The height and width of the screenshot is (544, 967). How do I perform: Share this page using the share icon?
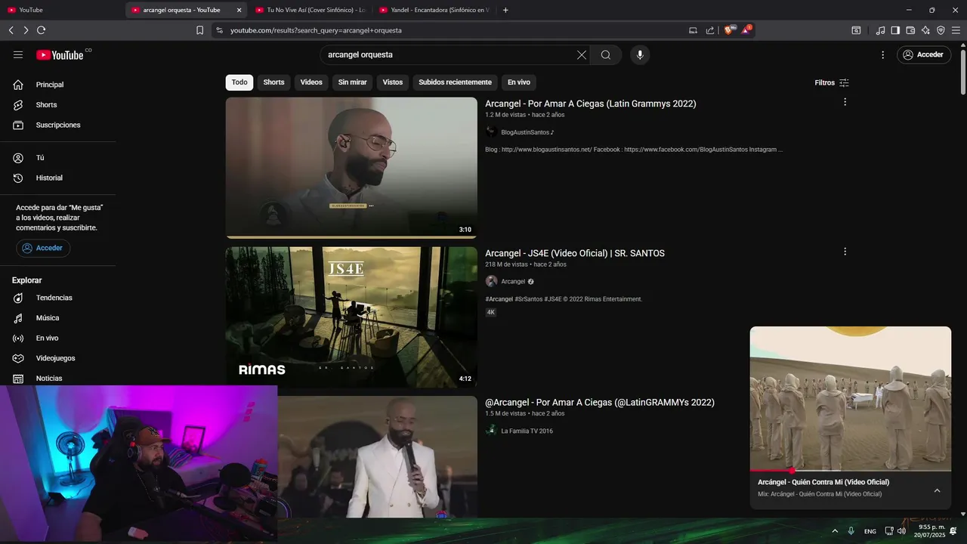point(710,30)
